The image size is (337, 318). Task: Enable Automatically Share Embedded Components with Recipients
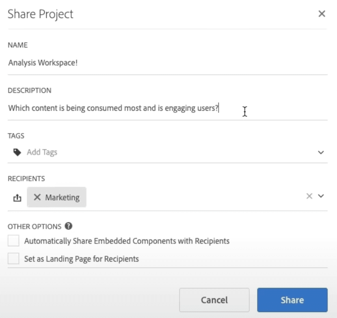tap(13, 241)
